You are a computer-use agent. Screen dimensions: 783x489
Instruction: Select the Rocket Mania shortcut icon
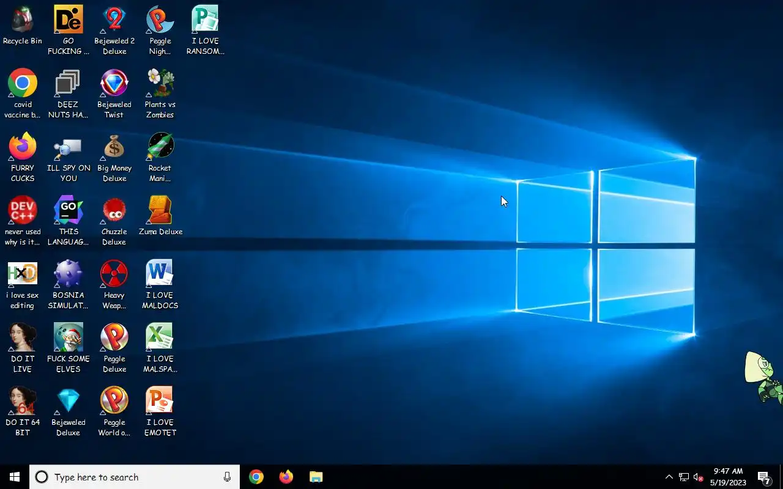click(160, 147)
